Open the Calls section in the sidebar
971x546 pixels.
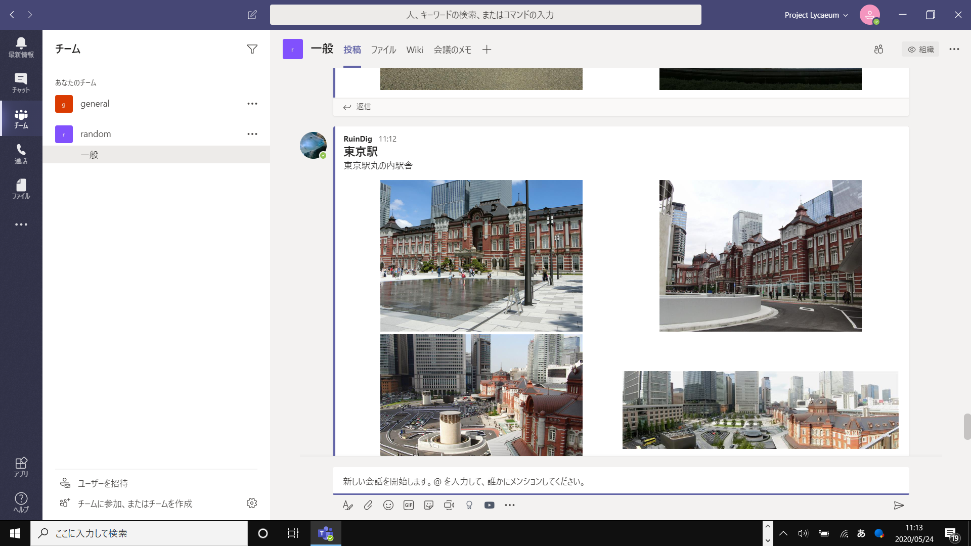(21, 154)
